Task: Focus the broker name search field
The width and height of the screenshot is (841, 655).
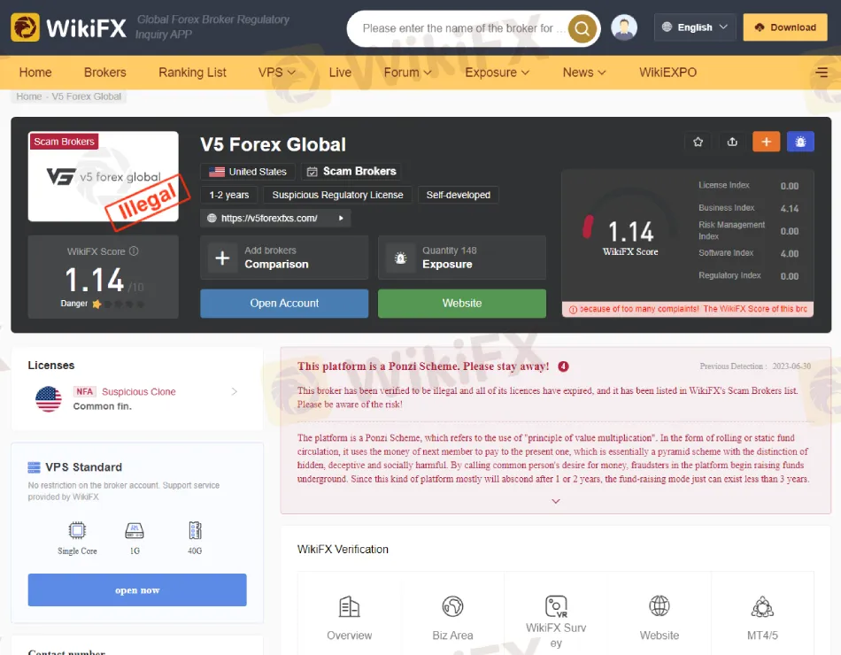Action: pos(463,28)
